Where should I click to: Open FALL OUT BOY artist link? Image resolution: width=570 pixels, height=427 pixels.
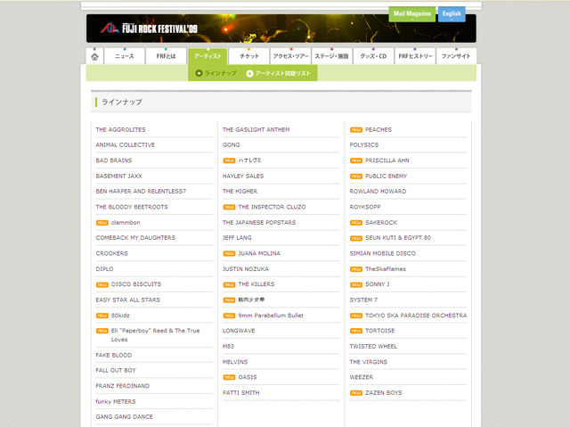116,370
